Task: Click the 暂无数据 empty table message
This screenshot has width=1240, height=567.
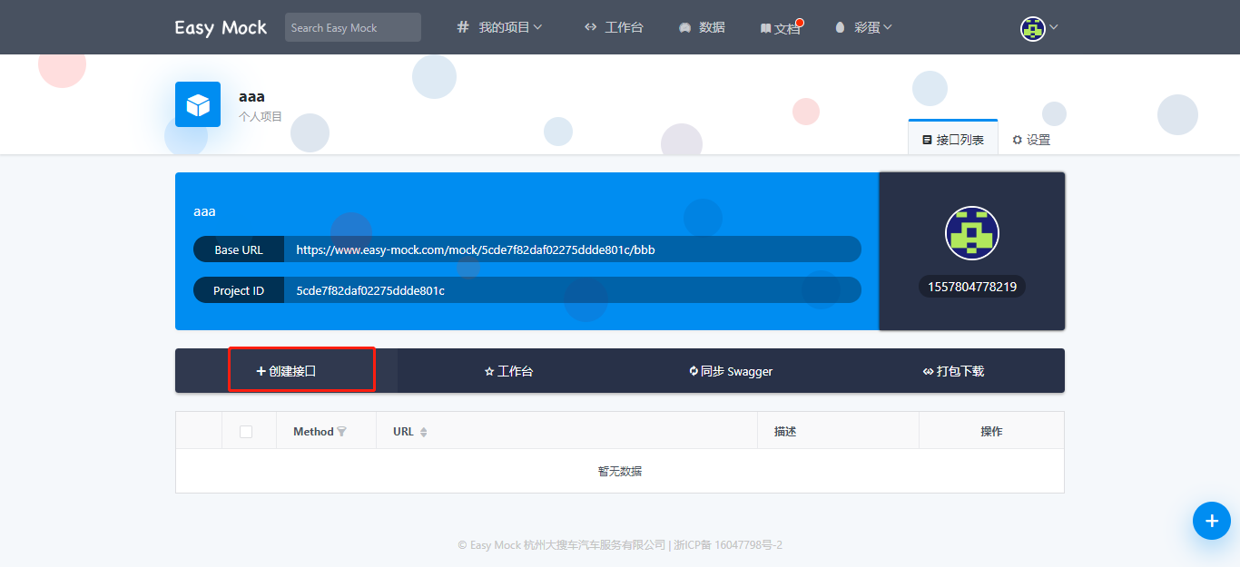Action: coord(620,471)
